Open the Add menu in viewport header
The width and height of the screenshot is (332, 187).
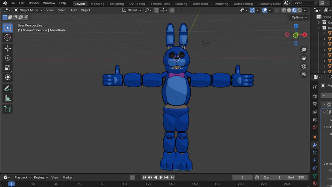73,10
